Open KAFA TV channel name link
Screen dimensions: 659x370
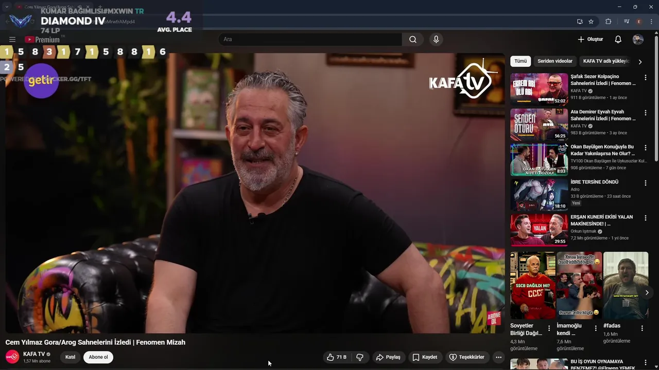click(34, 354)
